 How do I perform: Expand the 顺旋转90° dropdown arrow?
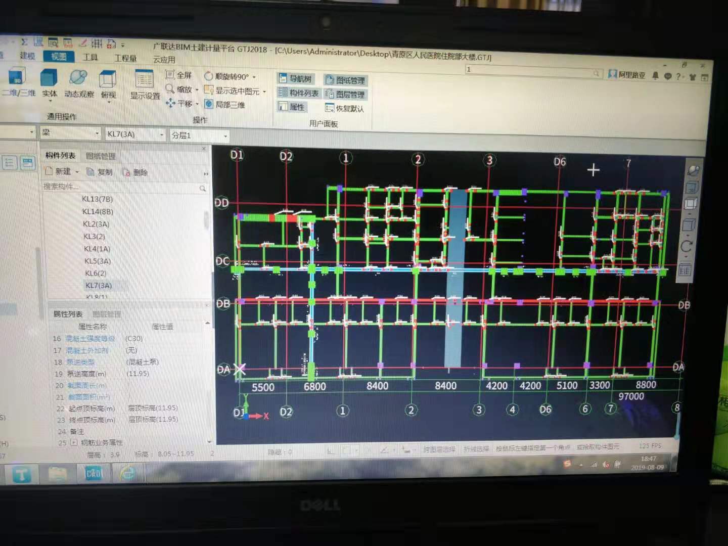(x=254, y=77)
